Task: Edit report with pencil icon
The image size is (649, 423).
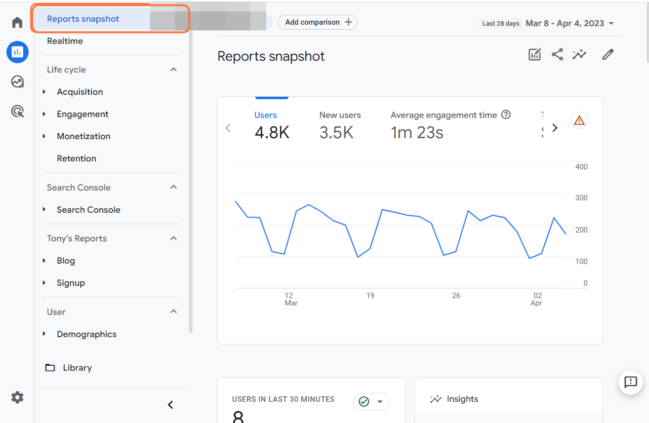Action: click(608, 54)
